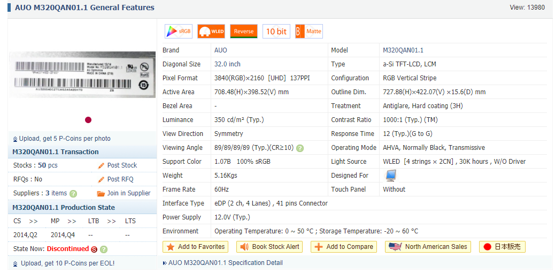The image size is (555, 273).
Task: Book a Stock Alert
Action: [x=269, y=247]
